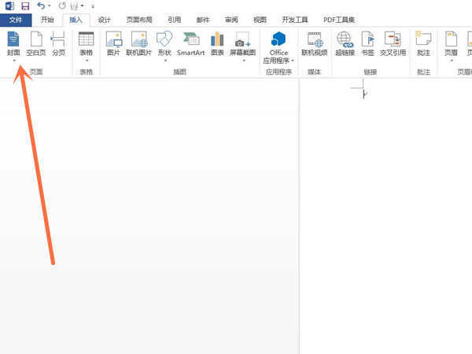472x354 pixels.
Task: Click the Redo icon in quick access toolbar
Action: (62, 6)
